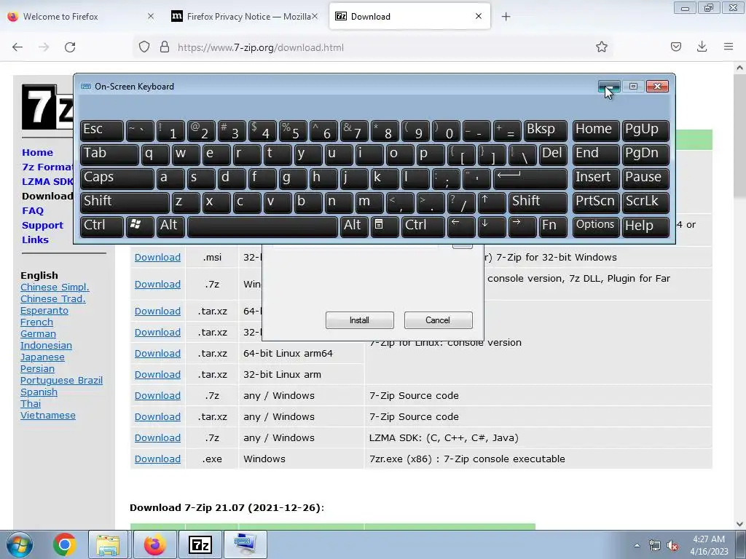This screenshot has height=559, width=746.
Task: Toggle the right Ctrl key
Action: click(423, 226)
